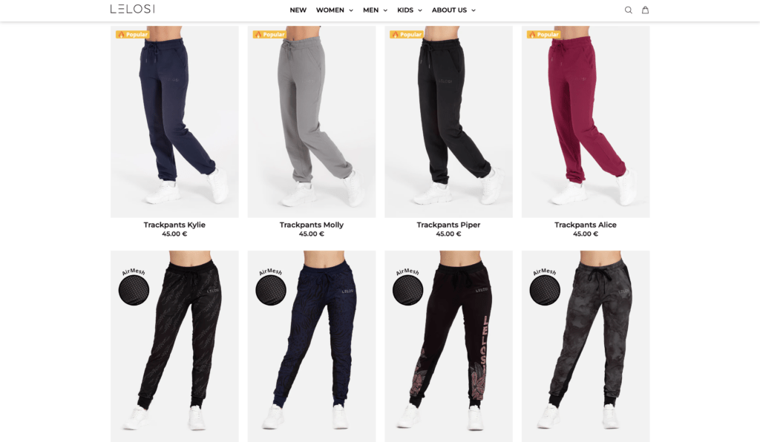Expand the WOMEN dropdown menu

335,10
